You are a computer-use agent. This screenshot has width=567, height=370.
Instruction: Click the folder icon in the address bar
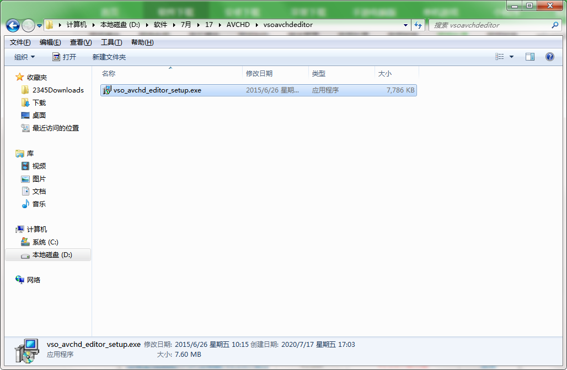coord(50,25)
